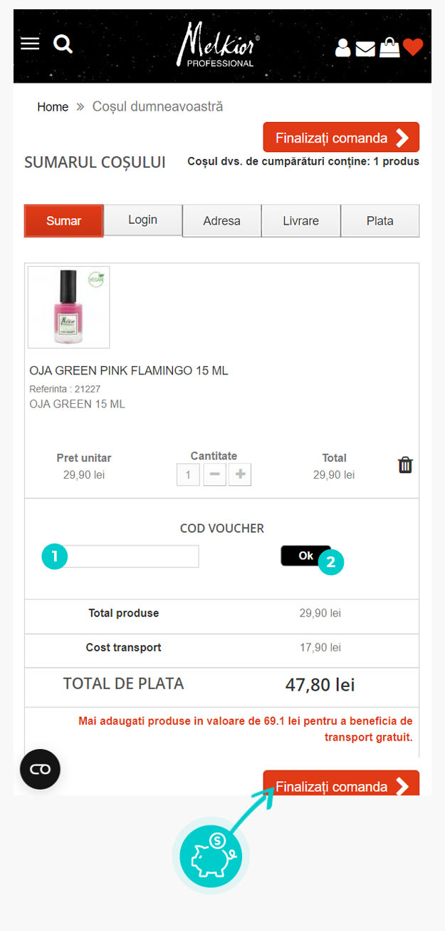Open the Livrare tab
Viewport: 445px width, 931px height.
[300, 221]
